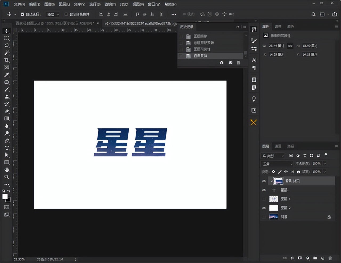The image size is (341, 263).
Task: Switch to the Channels tab
Action: click(278, 146)
